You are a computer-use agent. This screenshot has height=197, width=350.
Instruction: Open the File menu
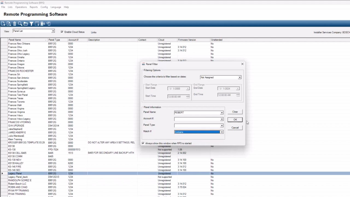pyautogui.click(x=3, y=7)
